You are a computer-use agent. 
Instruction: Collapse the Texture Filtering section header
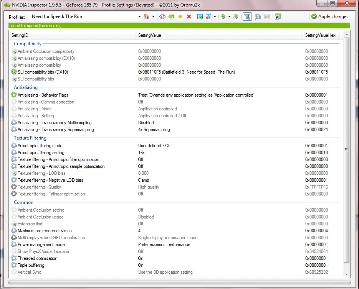tap(30, 138)
